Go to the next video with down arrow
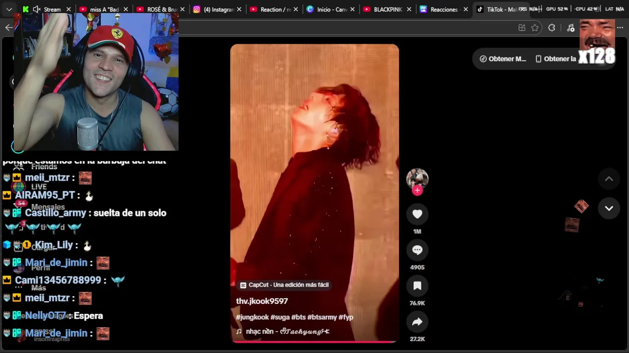The height and width of the screenshot is (353, 629). [609, 208]
